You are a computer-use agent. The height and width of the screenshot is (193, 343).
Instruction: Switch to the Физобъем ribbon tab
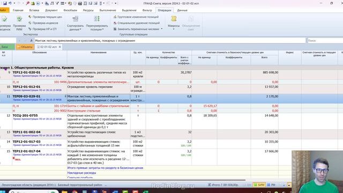[x=70, y=10]
